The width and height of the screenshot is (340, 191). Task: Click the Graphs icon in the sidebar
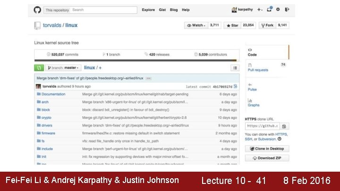(x=250, y=100)
